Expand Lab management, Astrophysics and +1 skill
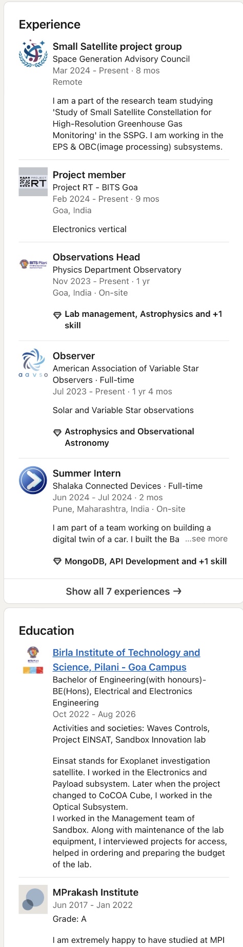This screenshot has width=243, height=947. click(143, 319)
